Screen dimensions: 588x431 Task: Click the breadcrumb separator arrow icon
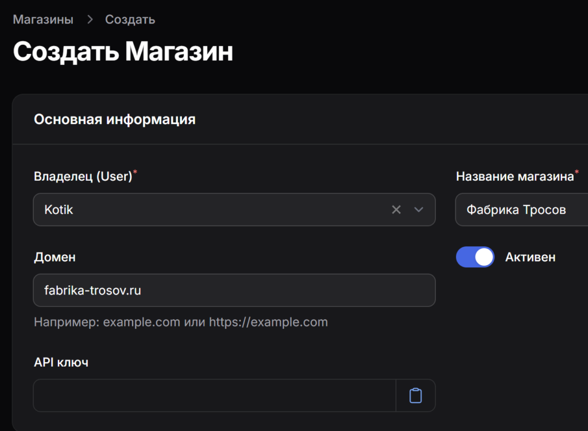tap(90, 20)
